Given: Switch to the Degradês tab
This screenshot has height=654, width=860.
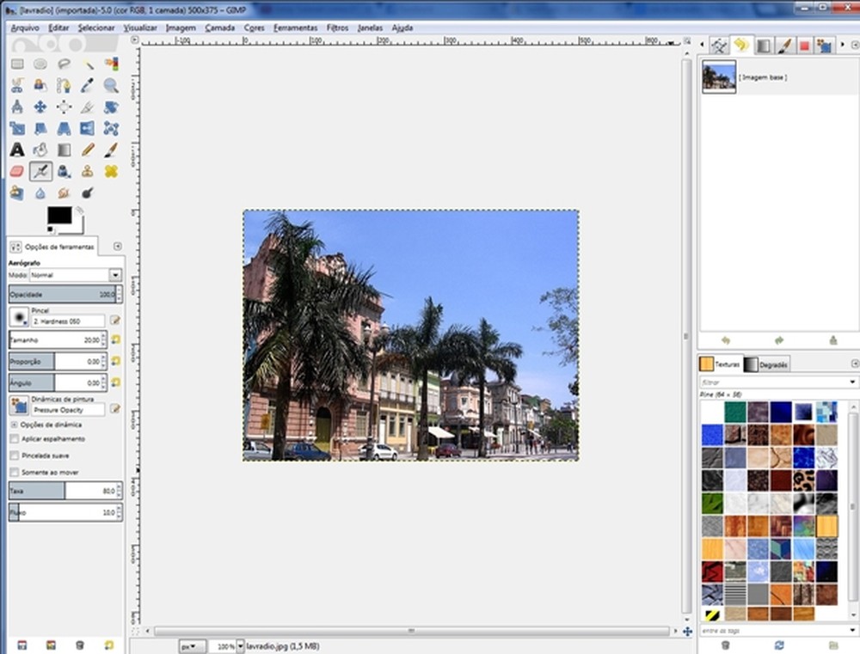Looking at the screenshot, I should pos(772,364).
